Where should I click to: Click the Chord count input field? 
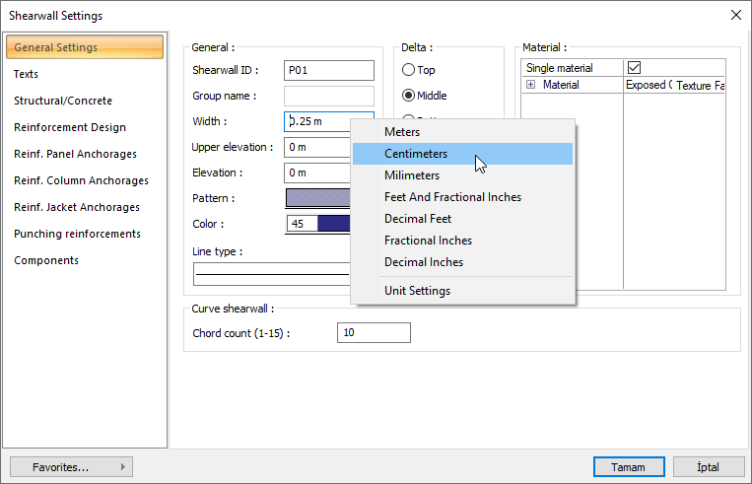click(374, 333)
